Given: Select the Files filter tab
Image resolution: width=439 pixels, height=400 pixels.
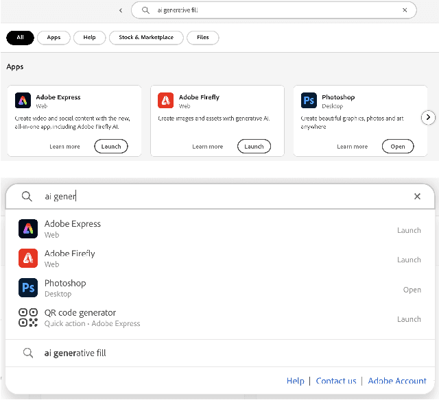Looking at the screenshot, I should (x=203, y=38).
